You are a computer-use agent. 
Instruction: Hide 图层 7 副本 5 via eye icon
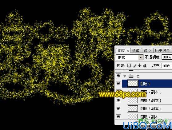[118, 100]
